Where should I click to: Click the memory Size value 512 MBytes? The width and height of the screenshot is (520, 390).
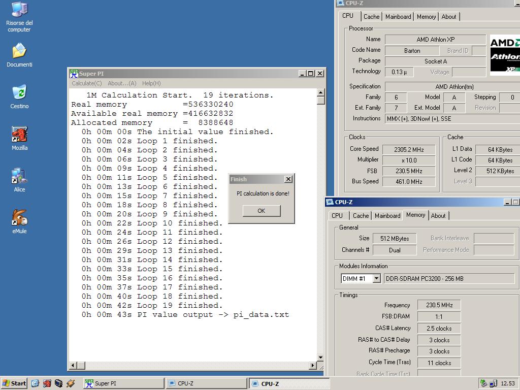click(x=395, y=239)
